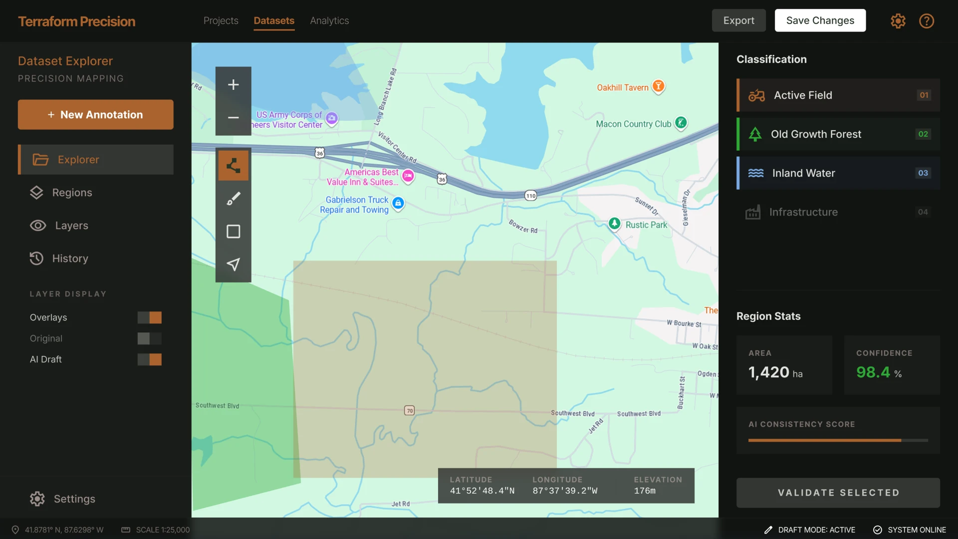This screenshot has width=958, height=539.
Task: Toggle the Overlays layer switch
Action: 149,317
